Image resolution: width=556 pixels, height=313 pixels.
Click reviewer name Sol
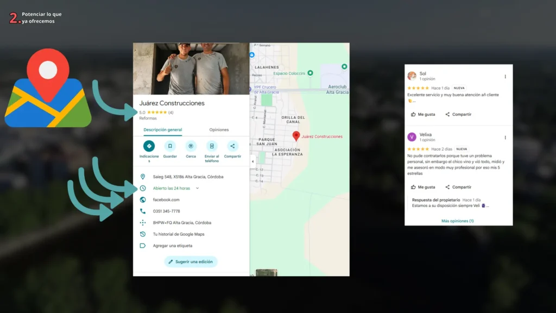[422, 73]
